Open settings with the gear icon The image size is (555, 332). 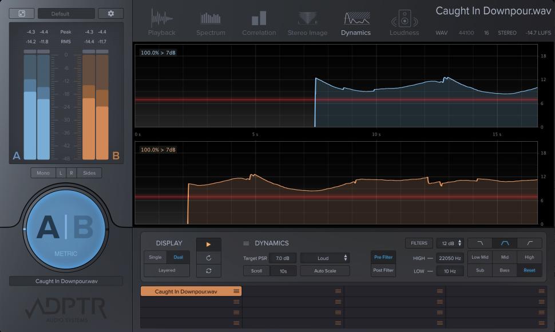point(111,14)
